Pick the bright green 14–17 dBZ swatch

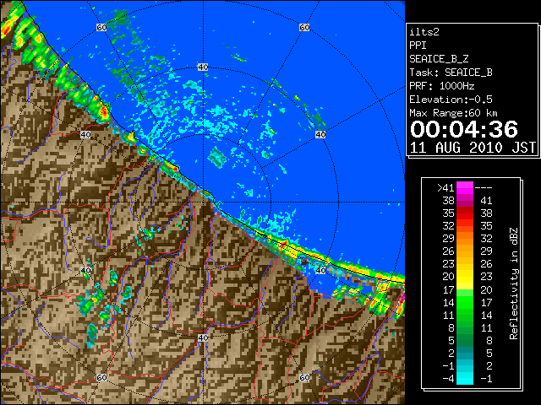[465, 302]
